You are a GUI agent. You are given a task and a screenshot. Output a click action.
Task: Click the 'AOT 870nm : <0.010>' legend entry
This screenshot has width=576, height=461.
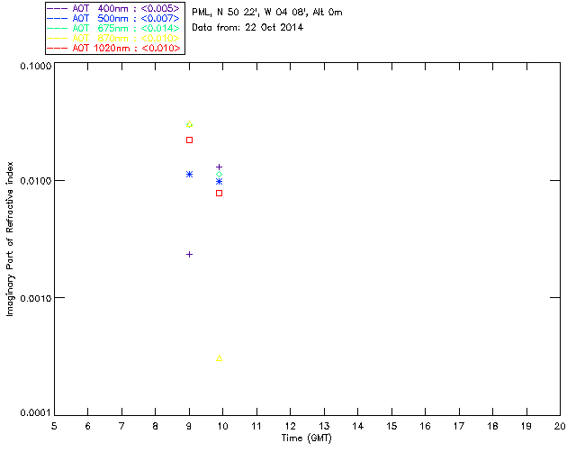click(114, 38)
